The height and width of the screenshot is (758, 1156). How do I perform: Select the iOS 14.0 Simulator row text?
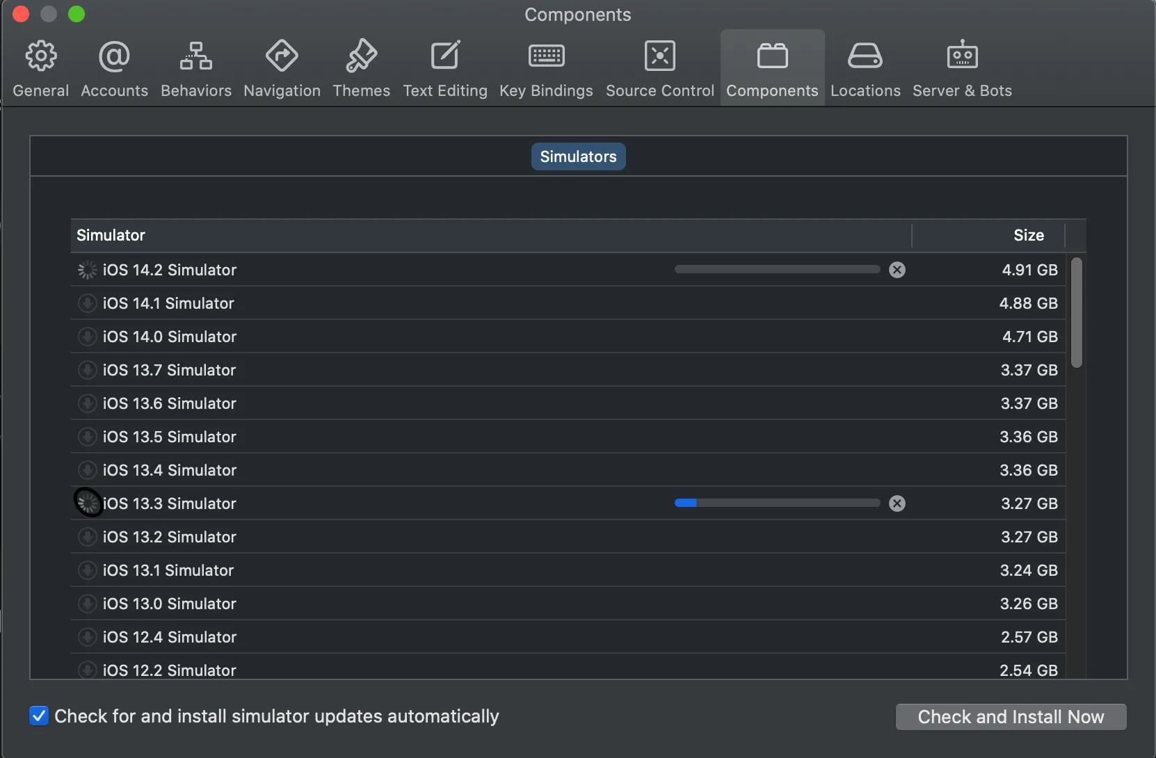click(x=170, y=337)
